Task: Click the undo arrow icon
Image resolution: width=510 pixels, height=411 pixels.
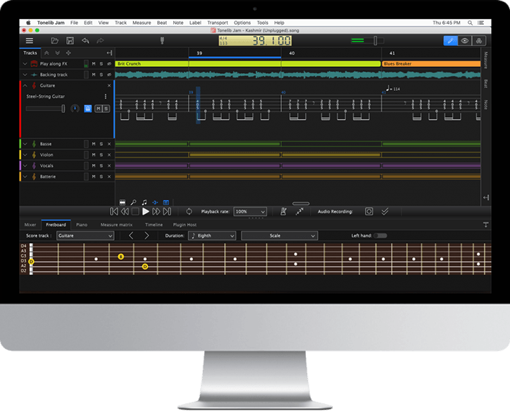Action: [x=85, y=41]
